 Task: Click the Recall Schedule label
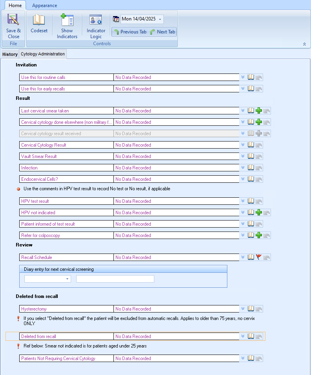[x=37, y=257]
